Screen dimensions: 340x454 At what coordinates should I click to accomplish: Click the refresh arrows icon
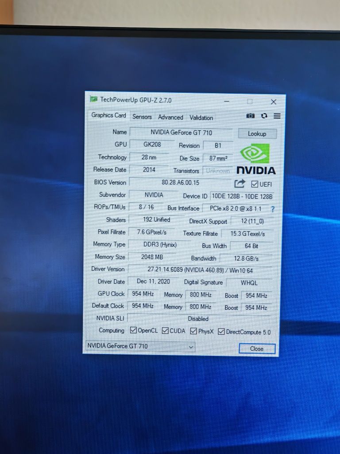(x=264, y=116)
